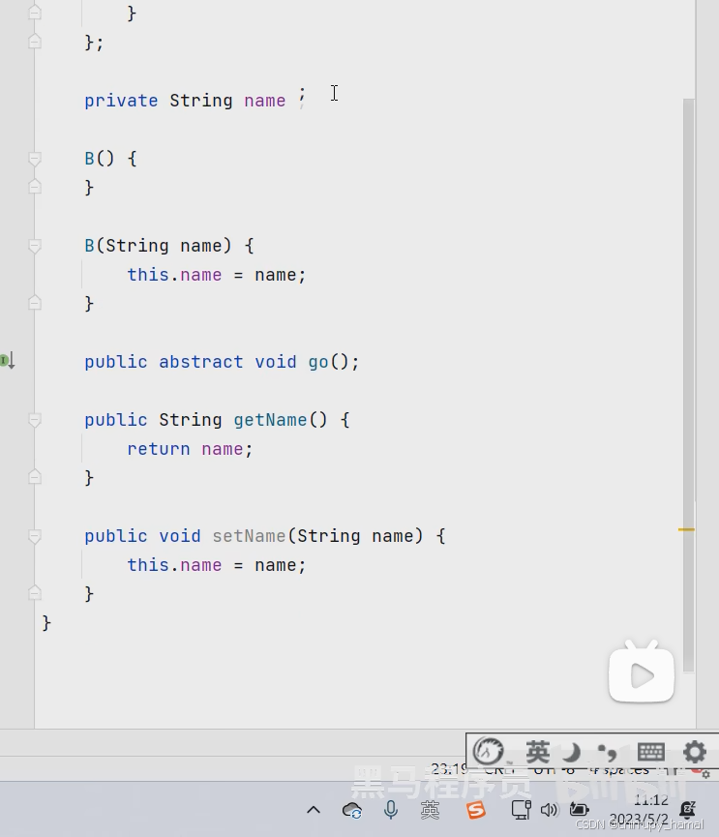
Task: Click 'private' keyword in field declaration
Action: pos(121,101)
